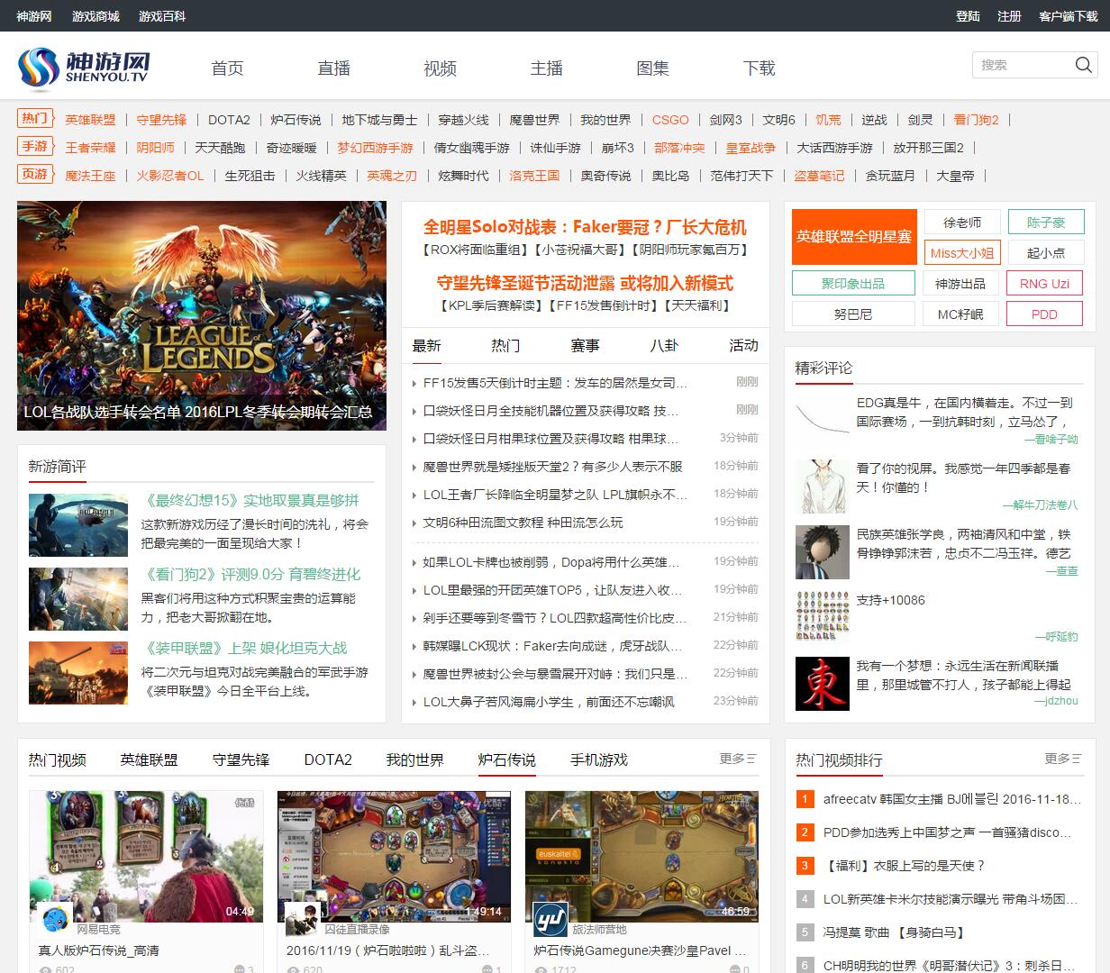This screenshot has width=1110, height=973.
Task: Play 真人版炉石传说 video thumbnail
Action: (x=146, y=857)
